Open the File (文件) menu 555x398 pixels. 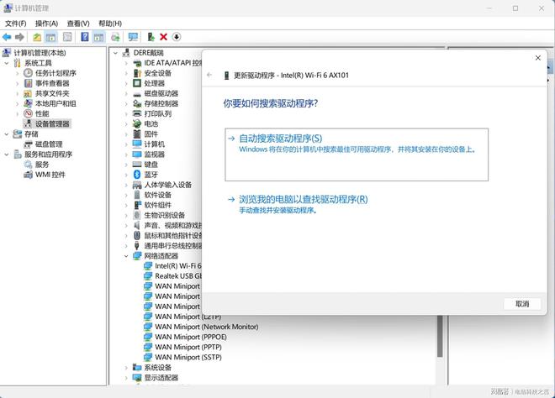click(x=16, y=24)
